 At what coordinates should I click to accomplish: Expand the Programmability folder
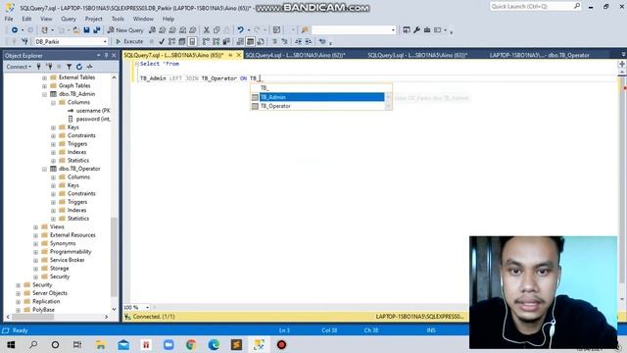tap(35, 252)
